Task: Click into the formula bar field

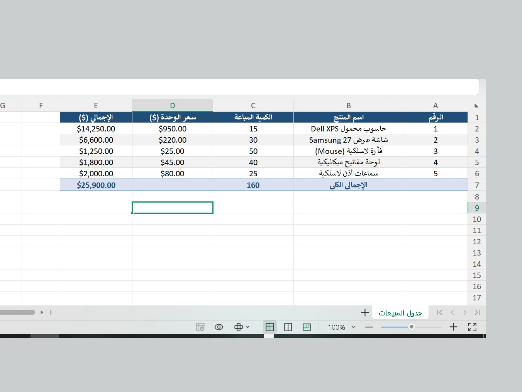Action: click(239, 87)
